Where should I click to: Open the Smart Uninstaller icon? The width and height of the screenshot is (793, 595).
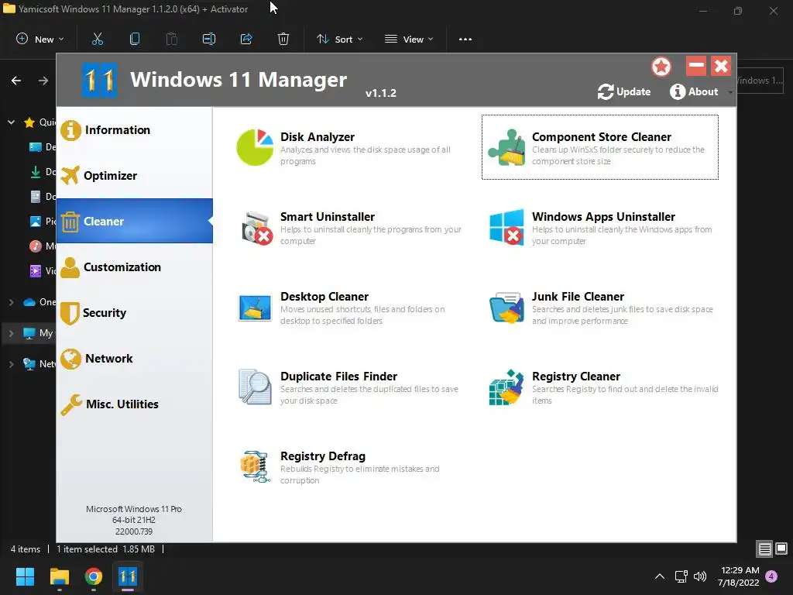point(256,228)
